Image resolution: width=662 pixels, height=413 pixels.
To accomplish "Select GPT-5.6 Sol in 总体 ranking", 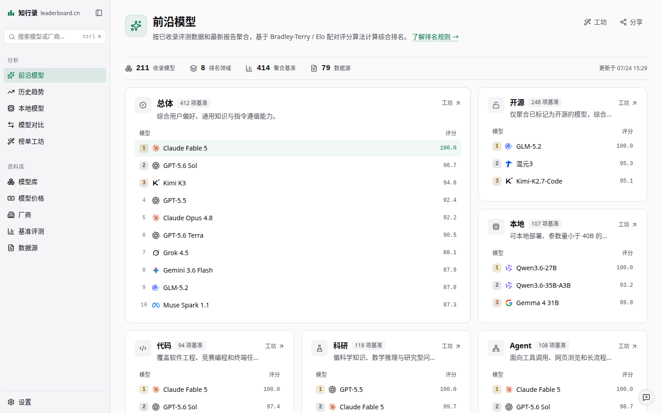I will tap(298, 166).
